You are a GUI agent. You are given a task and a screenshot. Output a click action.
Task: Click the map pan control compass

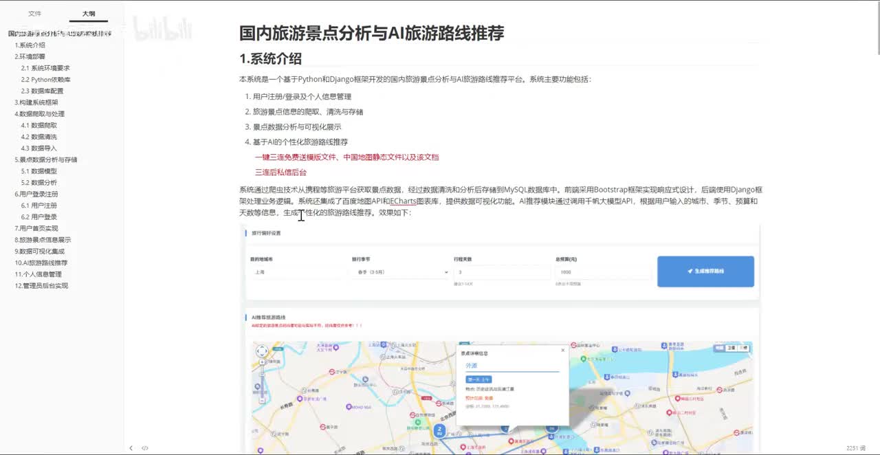(262, 352)
